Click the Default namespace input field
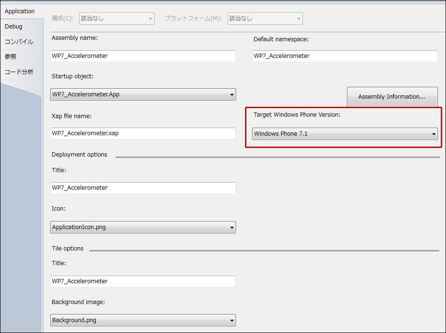 (x=345, y=56)
